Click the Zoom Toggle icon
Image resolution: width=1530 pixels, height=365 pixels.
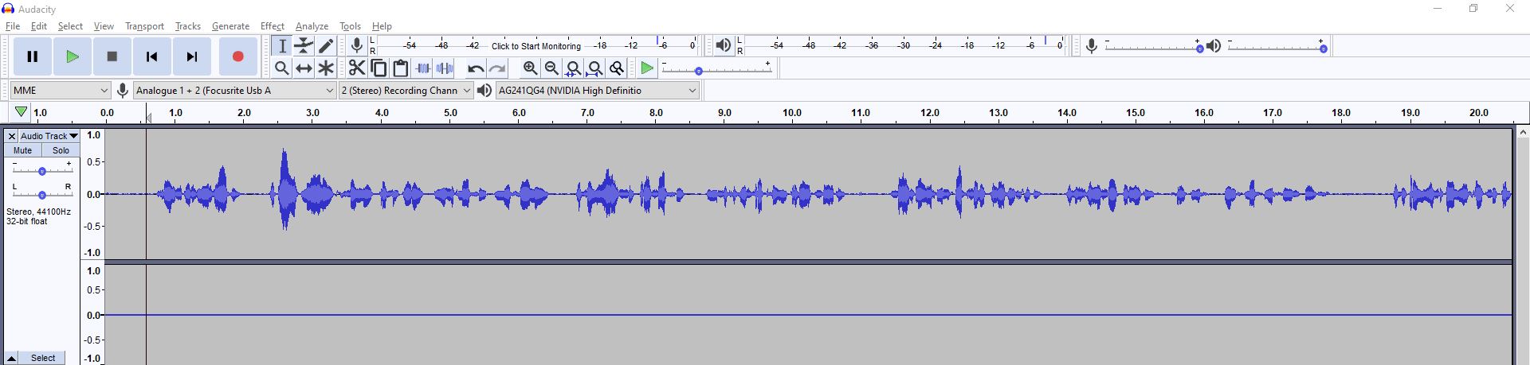tap(616, 68)
